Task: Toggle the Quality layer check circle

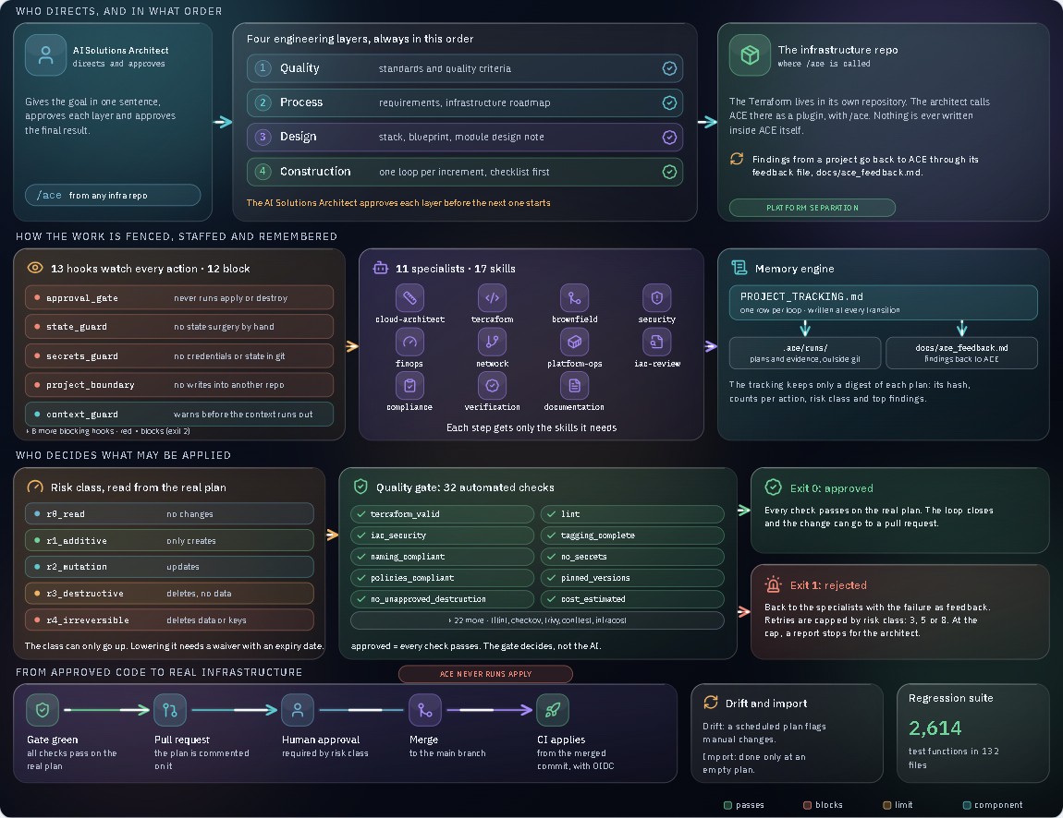Action: click(x=669, y=68)
